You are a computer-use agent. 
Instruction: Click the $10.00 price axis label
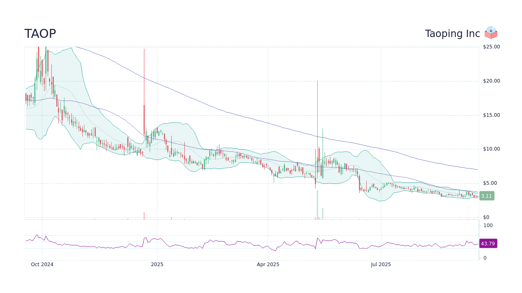coord(491,149)
